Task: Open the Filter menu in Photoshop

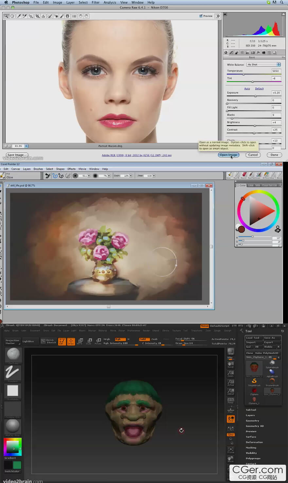Action: pos(96,2)
